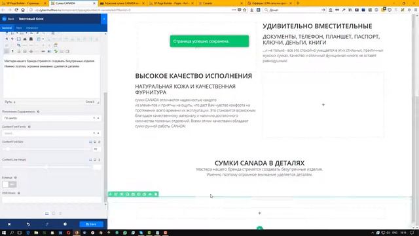Image resolution: width=419 pixels, height=236 pixels.
Task: Click the font style Aa icon in editor toolbar
Action: click(19, 45)
